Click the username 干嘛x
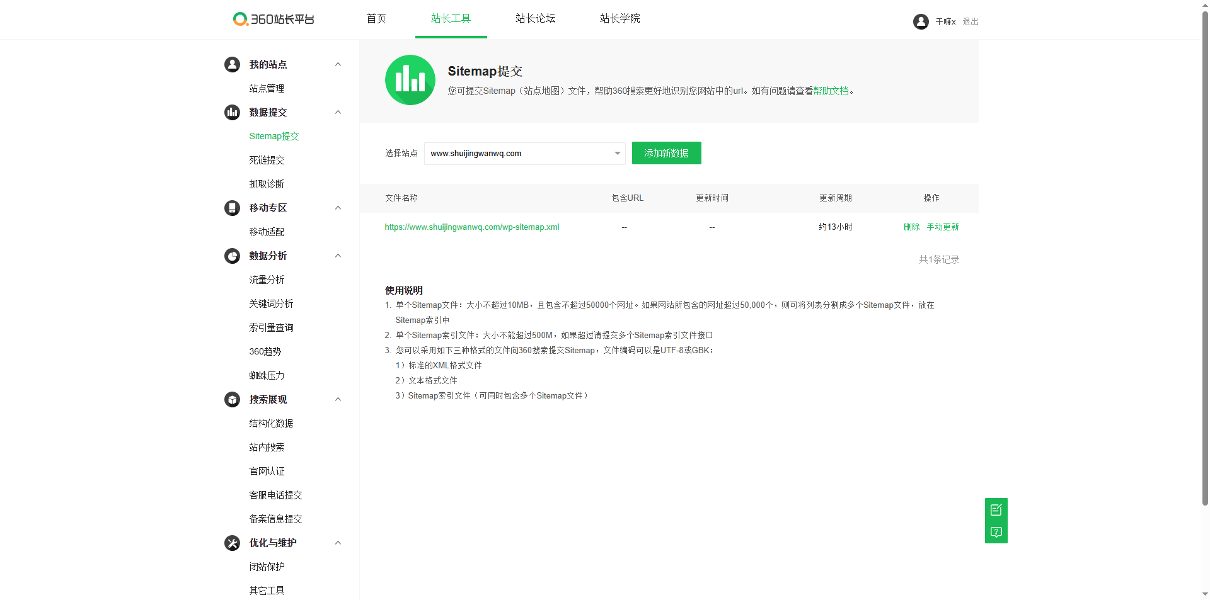This screenshot has height=600, width=1210. click(x=945, y=21)
